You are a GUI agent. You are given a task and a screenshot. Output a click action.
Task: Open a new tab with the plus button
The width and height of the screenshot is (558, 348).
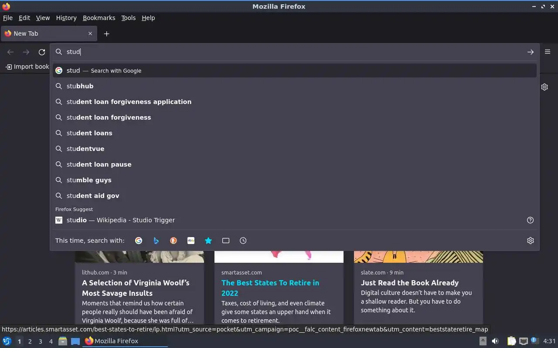(x=106, y=33)
